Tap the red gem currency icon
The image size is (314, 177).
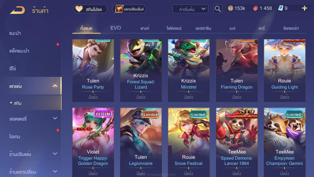tap(255, 8)
